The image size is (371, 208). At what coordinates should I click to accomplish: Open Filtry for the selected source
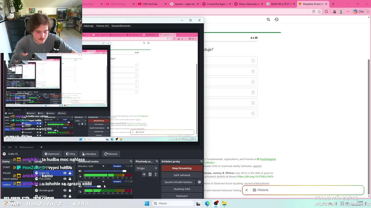tap(70, 154)
